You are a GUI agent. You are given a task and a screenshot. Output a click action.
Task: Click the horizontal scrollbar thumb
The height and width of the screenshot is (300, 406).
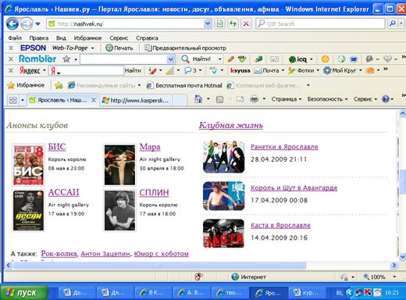(160, 266)
